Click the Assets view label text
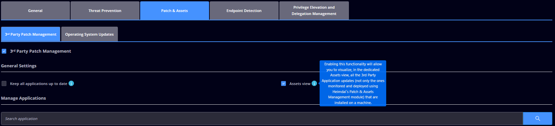 (x=300, y=84)
